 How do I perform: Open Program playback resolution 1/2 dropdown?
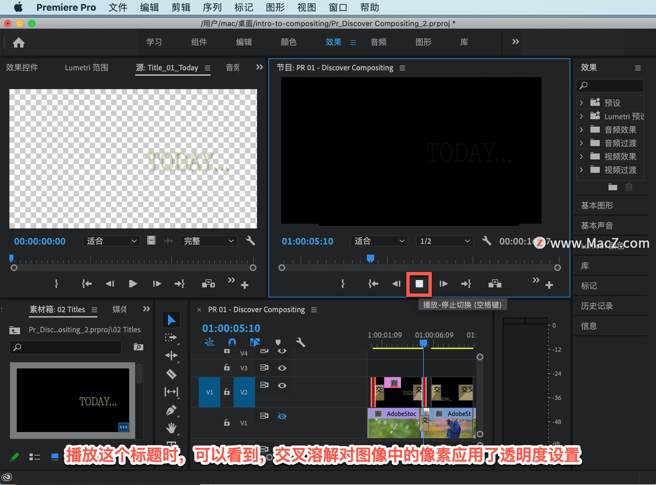click(x=445, y=241)
